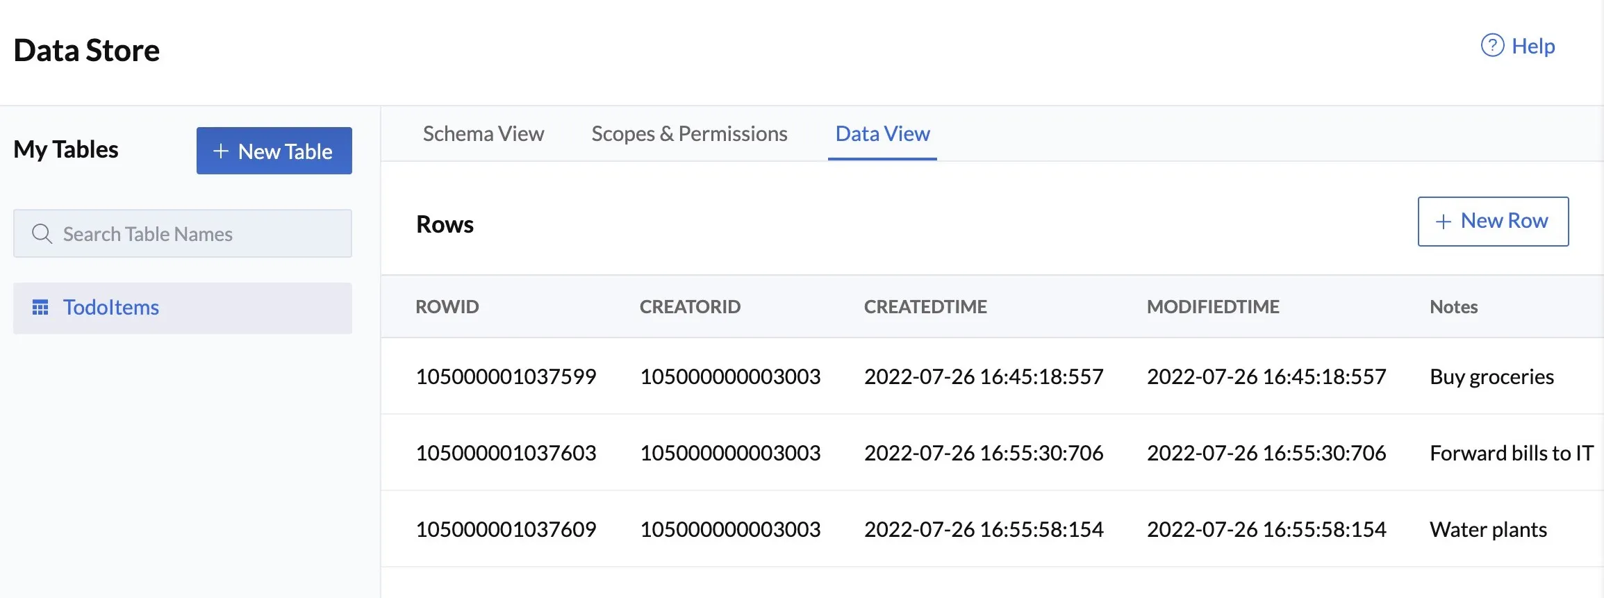Add a New Row
This screenshot has height=598, width=1604.
tap(1493, 222)
